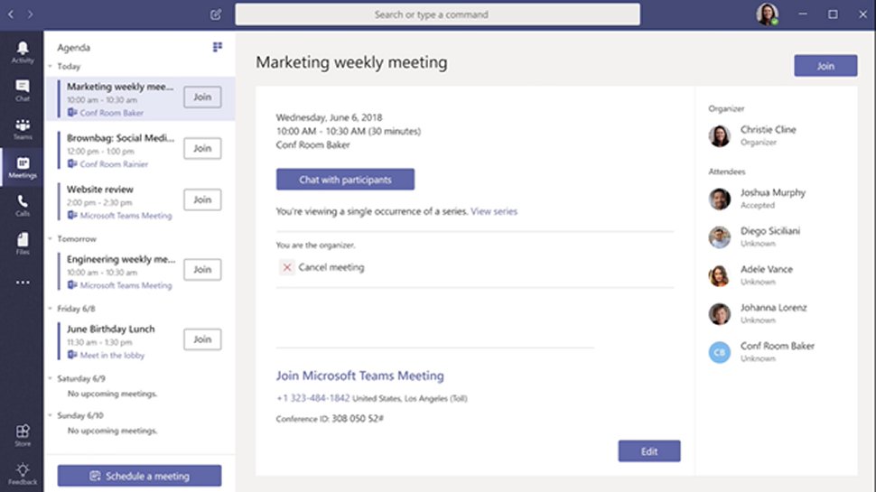Select June Birthday Lunch agenda item
Image resolution: width=876 pixels, height=492 pixels.
click(141, 341)
